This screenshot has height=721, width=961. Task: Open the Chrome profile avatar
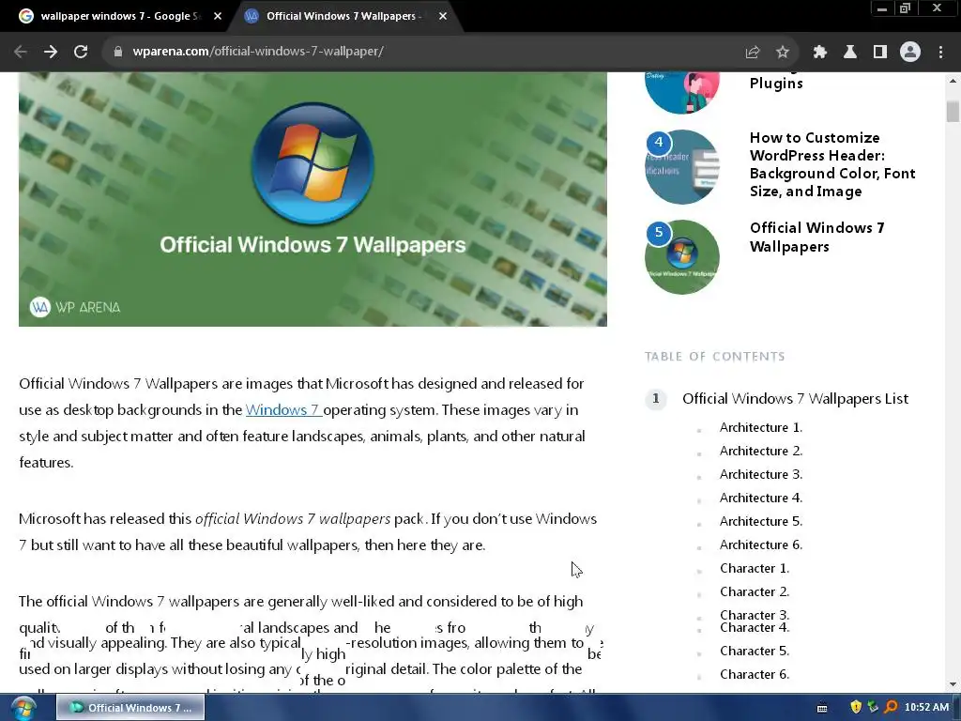[x=909, y=52]
